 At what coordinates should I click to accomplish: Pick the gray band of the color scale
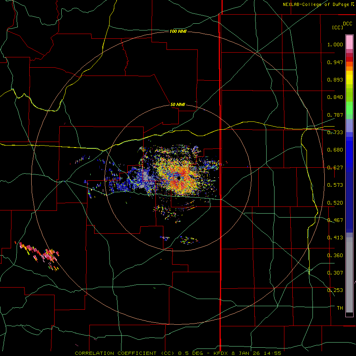349,275
